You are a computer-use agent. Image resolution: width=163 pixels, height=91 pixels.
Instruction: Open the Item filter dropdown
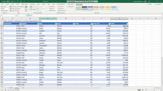click(74, 24)
